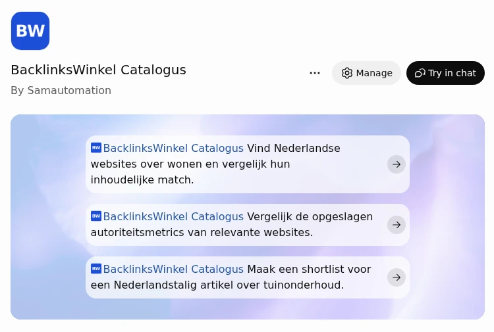
Task: Click arrow on the 'autoriteitsmetrics' prompt
Action: tap(397, 225)
